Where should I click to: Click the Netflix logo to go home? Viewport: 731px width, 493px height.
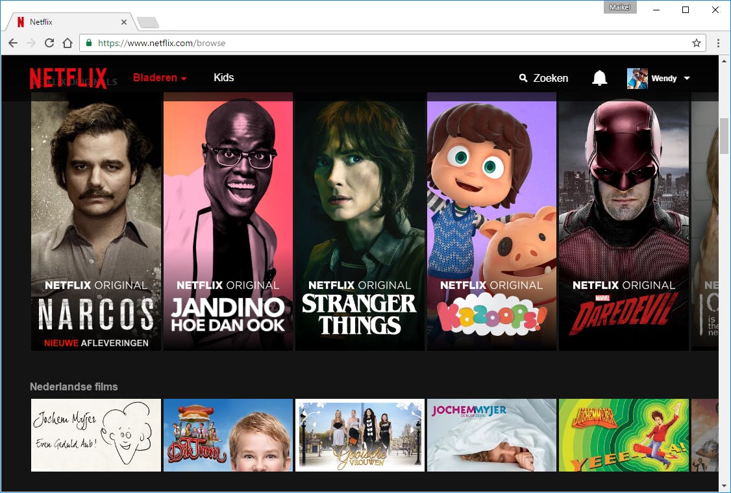68,78
